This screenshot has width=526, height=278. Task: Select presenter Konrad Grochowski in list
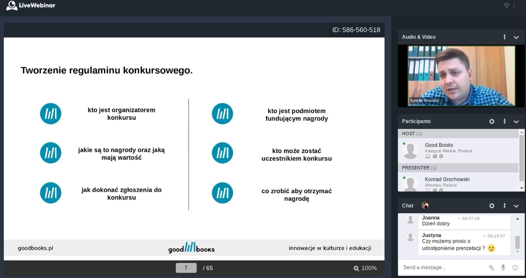447,179
